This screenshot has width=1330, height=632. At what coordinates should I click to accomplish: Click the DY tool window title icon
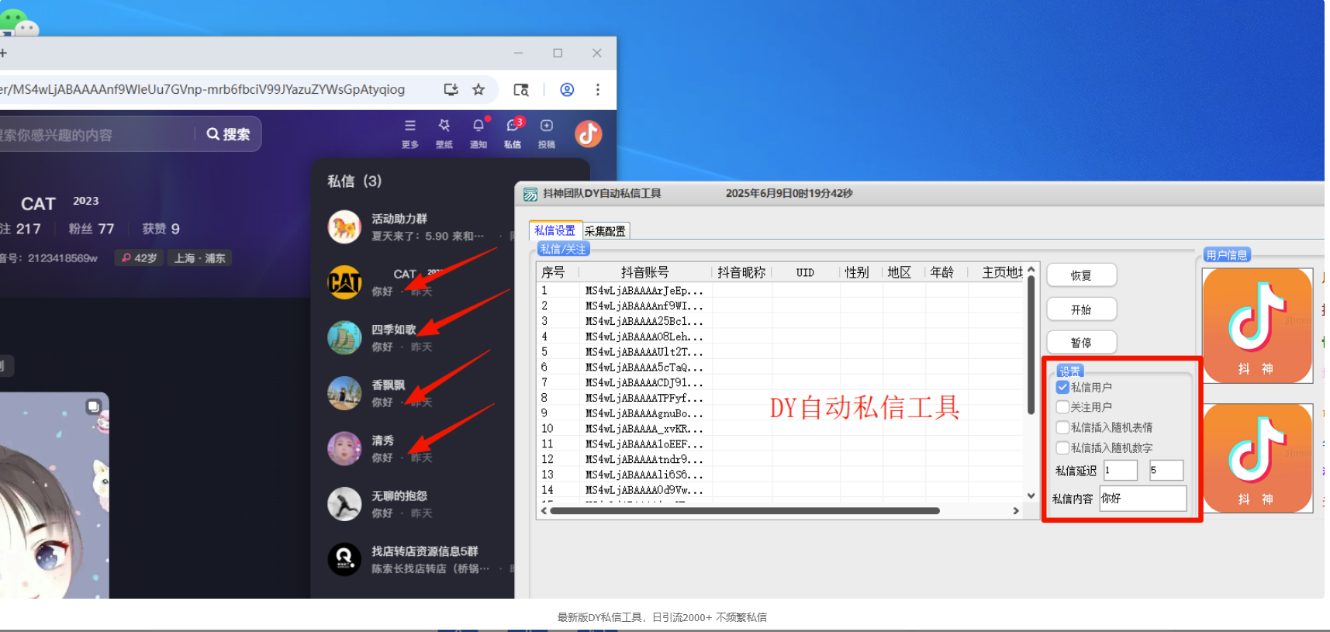(x=530, y=194)
